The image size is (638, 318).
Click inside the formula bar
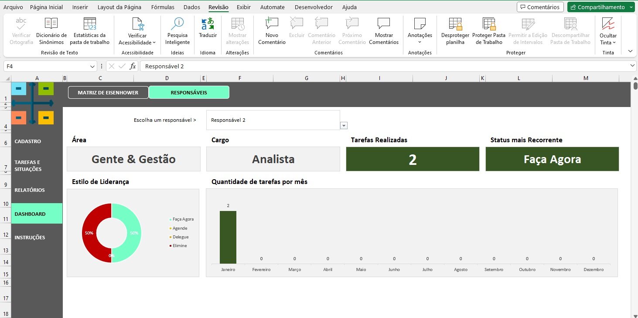[x=384, y=66]
